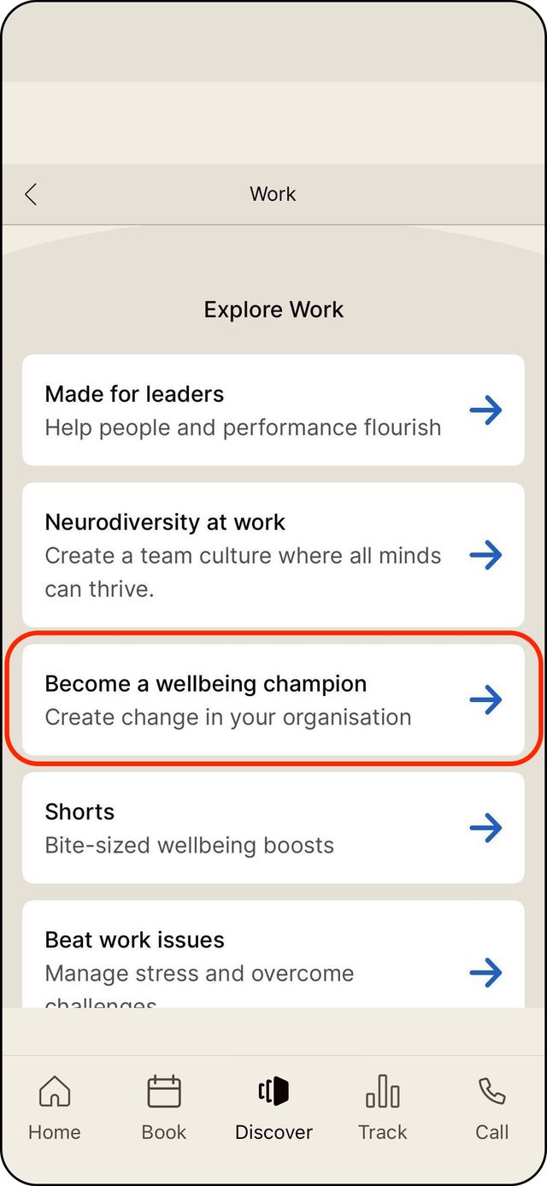Tap the Explore Work heading
The image size is (547, 1186).
(x=273, y=310)
